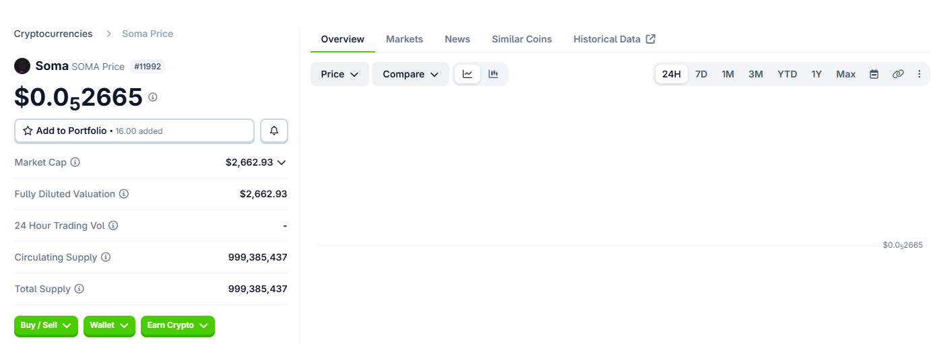Click the Market Cap info icon

[75, 162]
